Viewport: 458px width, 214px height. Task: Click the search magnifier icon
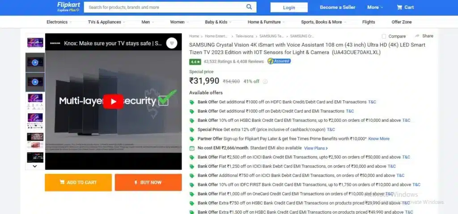[249, 7]
